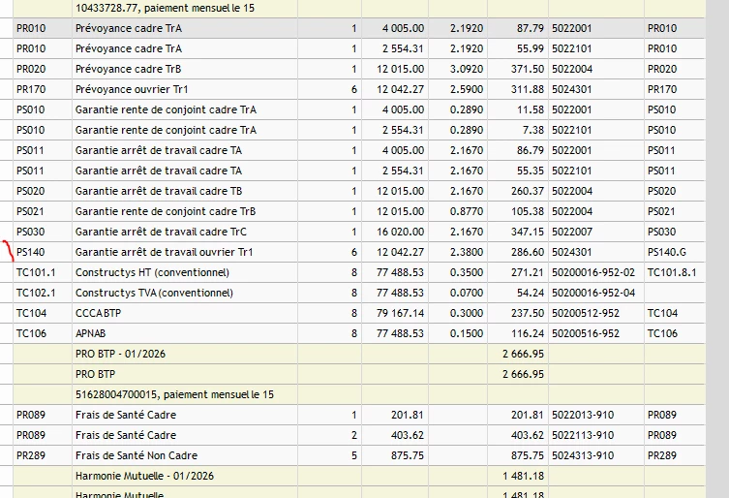Click the PS140.G reference cell
Image resolution: width=729 pixels, height=498 pixels.
coord(675,252)
